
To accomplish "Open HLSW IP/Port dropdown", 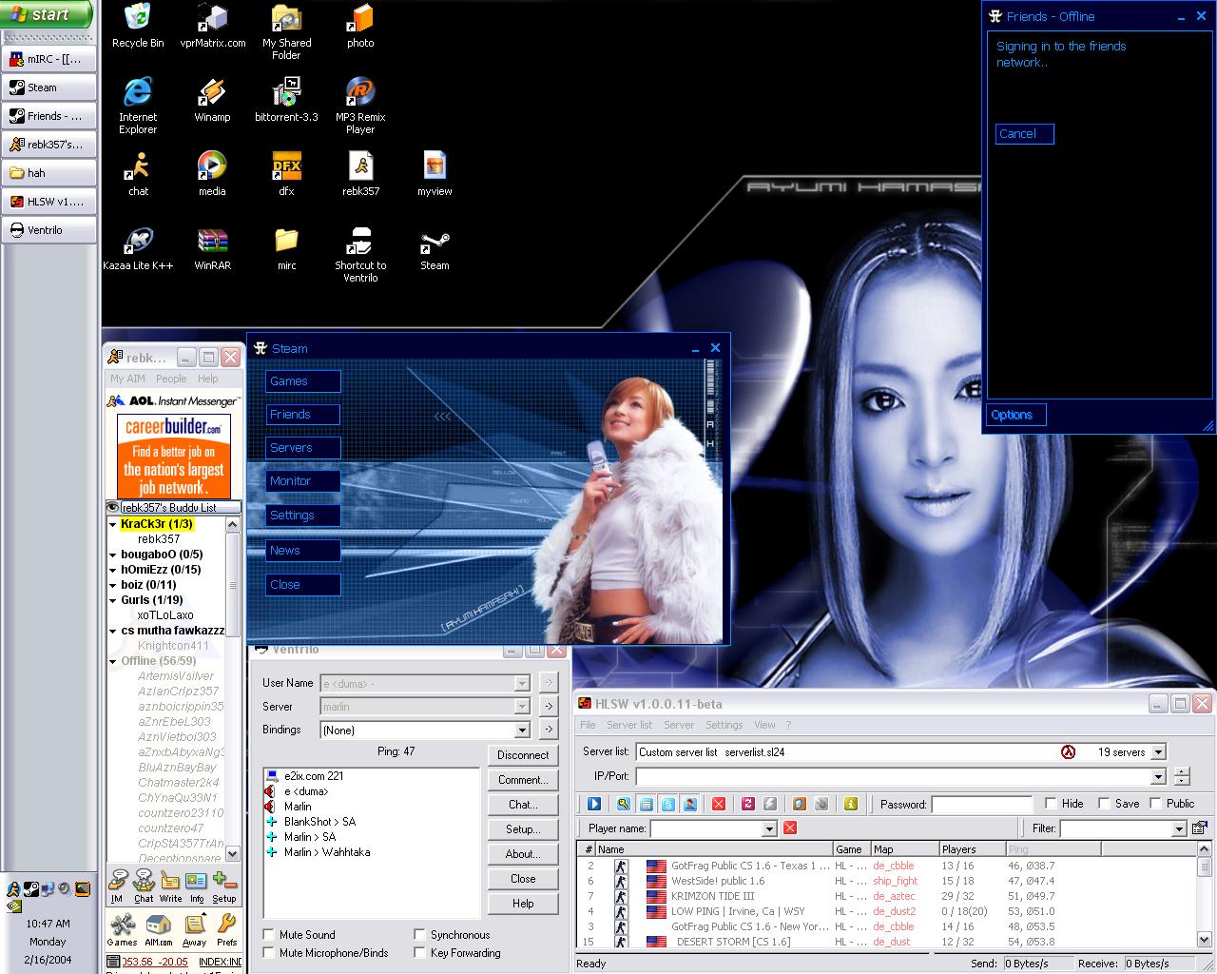I will click(1158, 776).
